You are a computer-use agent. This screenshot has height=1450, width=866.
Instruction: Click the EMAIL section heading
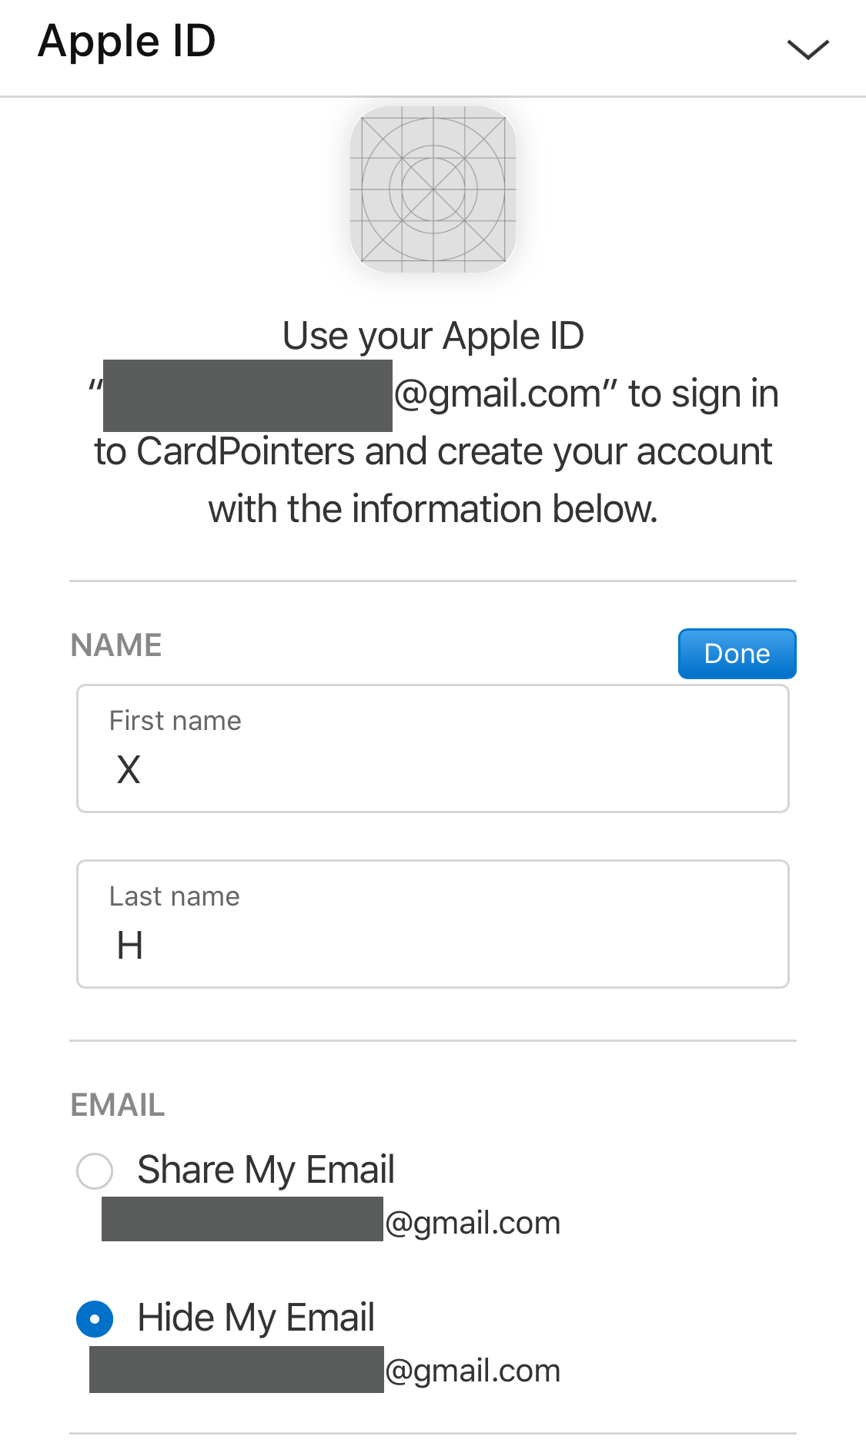(118, 1105)
